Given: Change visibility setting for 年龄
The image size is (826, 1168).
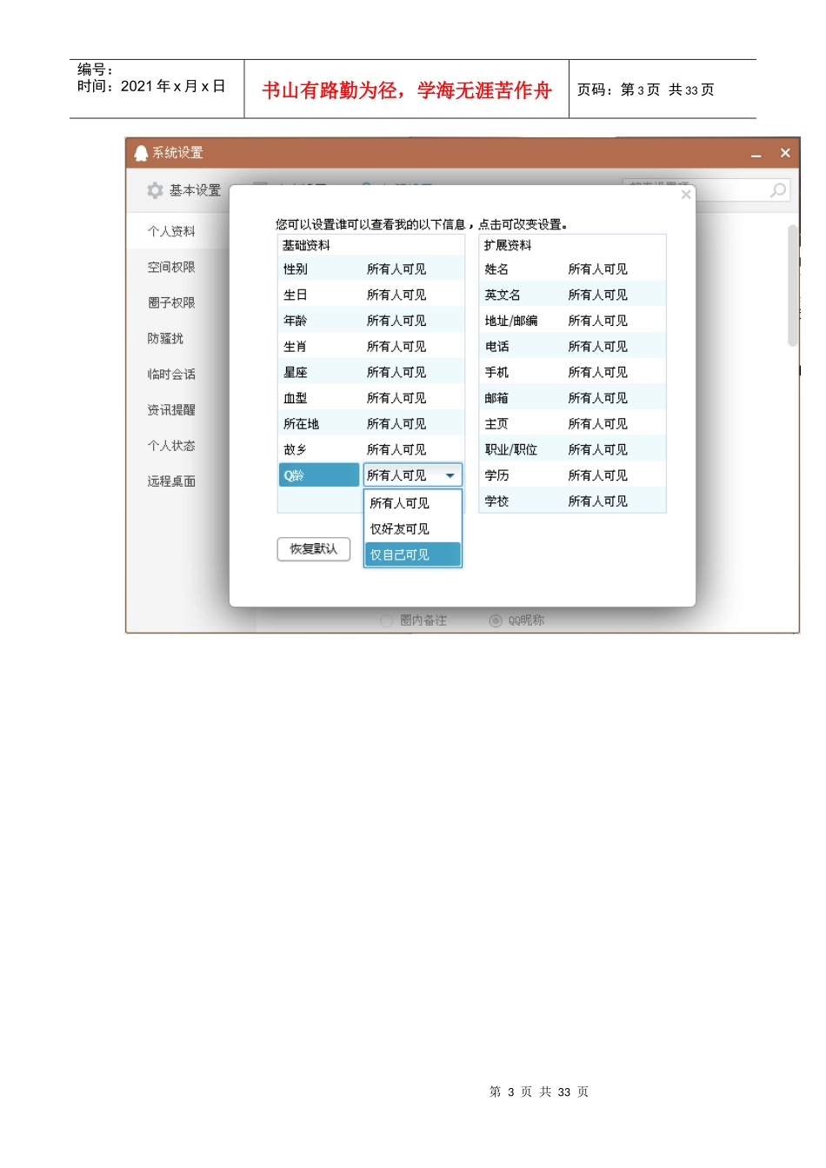Looking at the screenshot, I should (396, 321).
